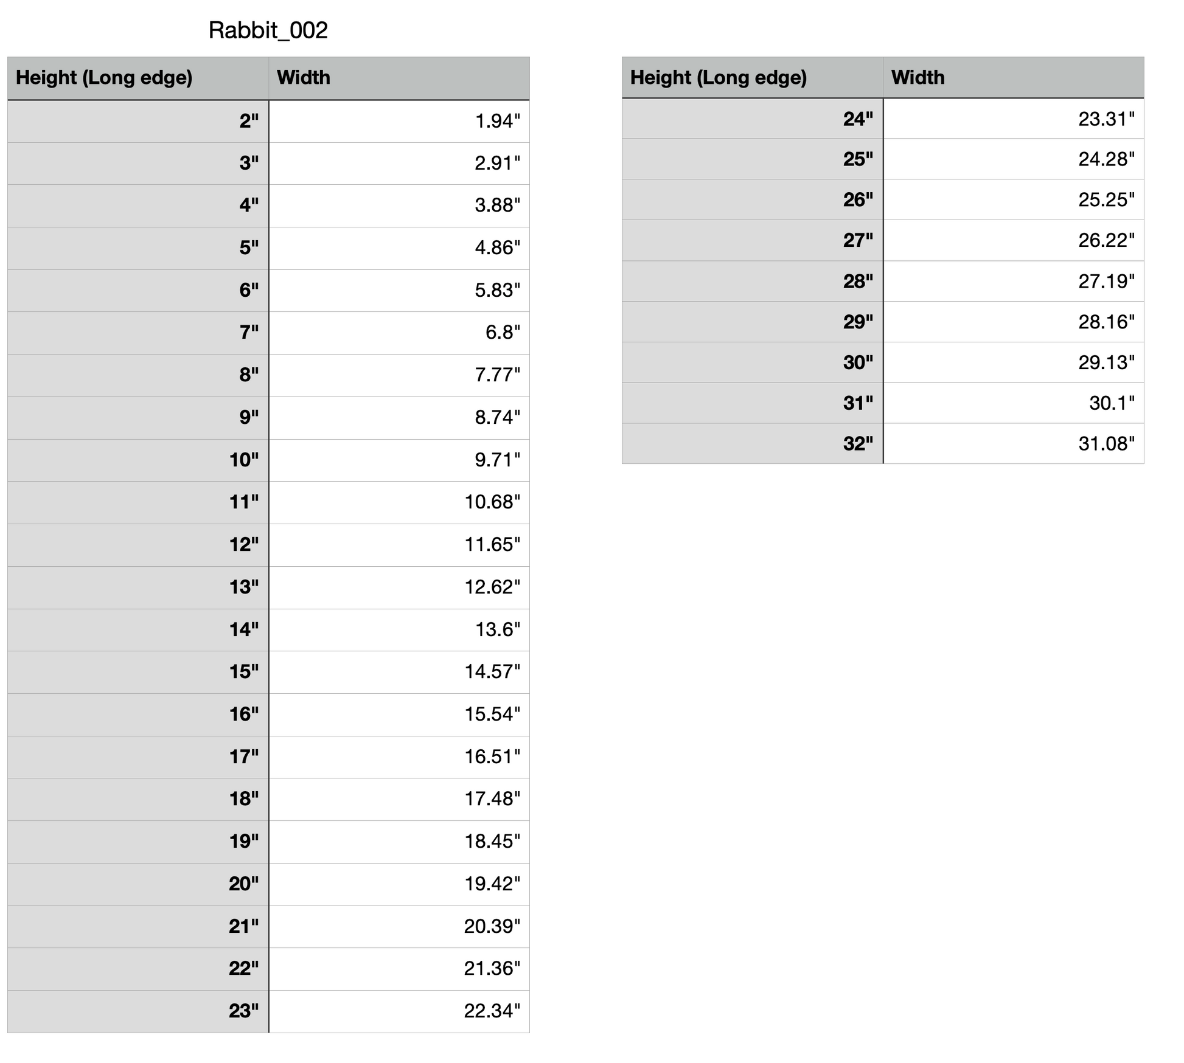Select the 29" height row label
The width and height of the screenshot is (1184, 1063).
pyautogui.click(x=858, y=322)
